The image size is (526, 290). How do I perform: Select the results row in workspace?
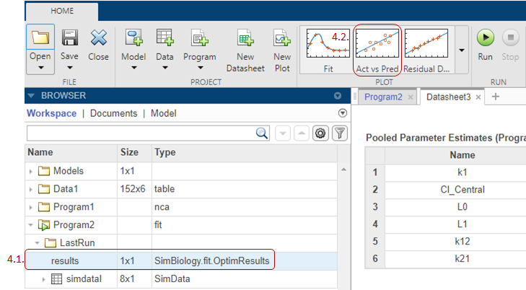pos(65,260)
